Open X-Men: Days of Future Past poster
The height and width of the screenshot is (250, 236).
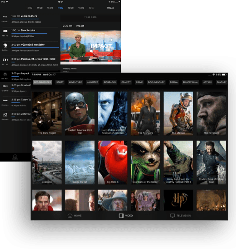211,162
